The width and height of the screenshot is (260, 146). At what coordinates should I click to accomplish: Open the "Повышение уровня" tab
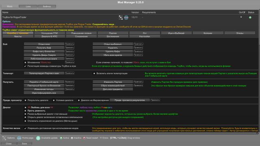(x=81, y=33)
